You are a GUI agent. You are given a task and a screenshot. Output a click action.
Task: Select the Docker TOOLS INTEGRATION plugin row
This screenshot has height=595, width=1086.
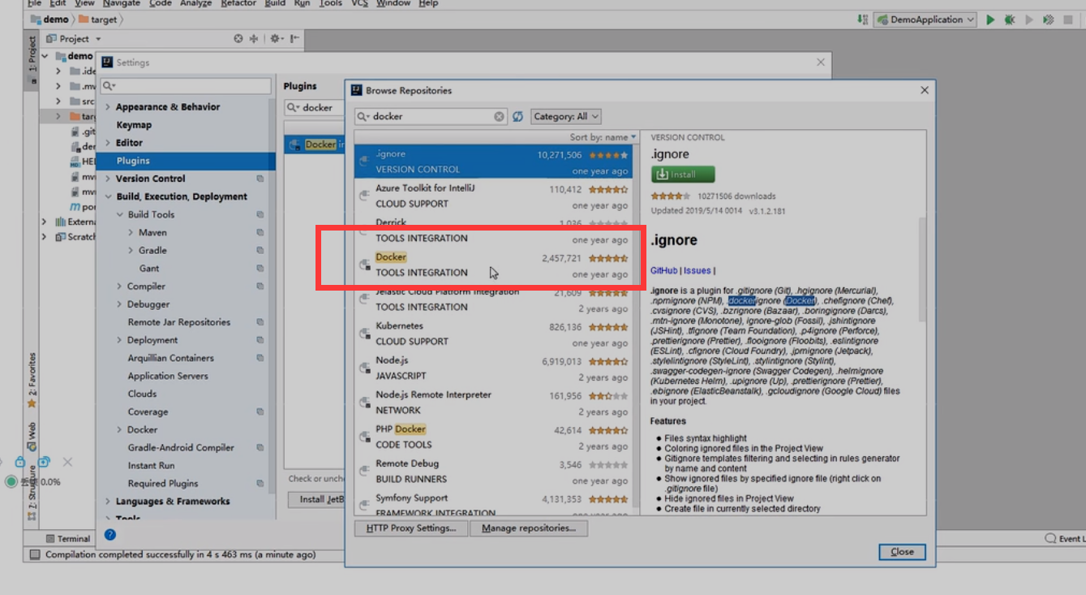click(494, 265)
